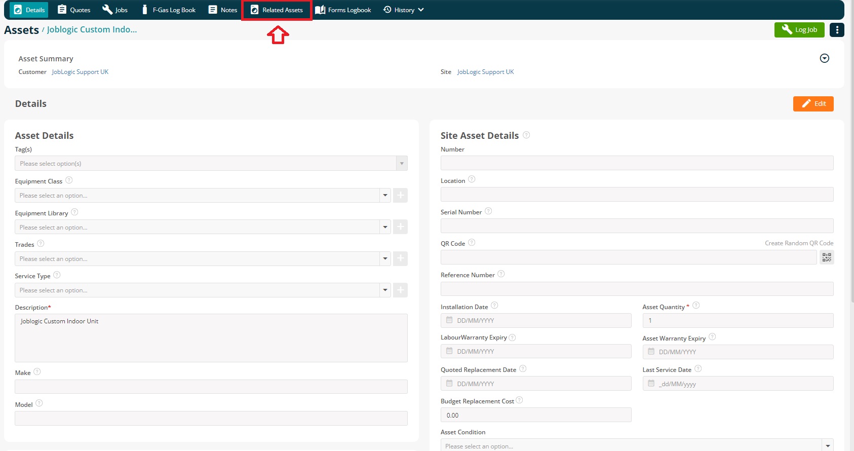
Task: Show help icon next to LabourWarranty Expiry
Action: pos(512,337)
